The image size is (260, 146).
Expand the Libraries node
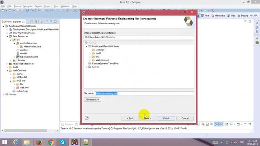click(x=11, y=60)
